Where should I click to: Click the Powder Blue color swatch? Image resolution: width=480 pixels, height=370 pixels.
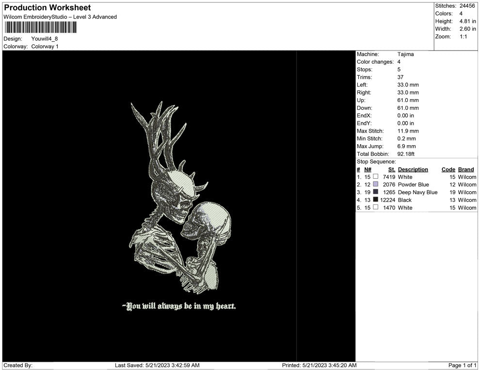pos(375,185)
